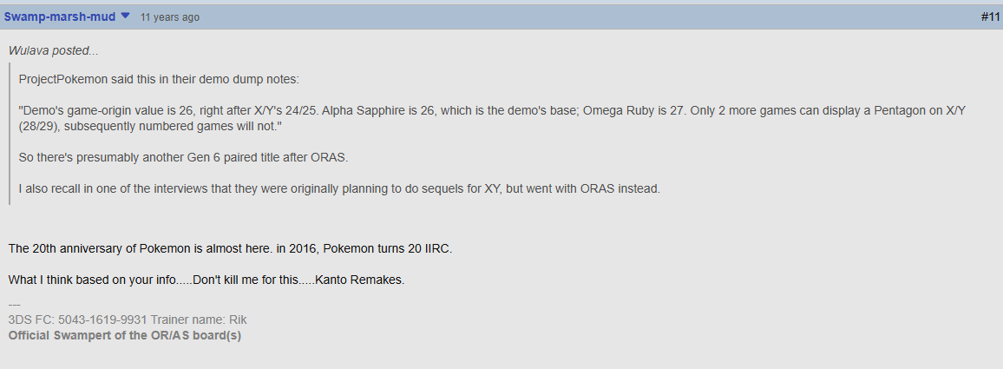The image size is (1003, 369).
Task: Click the "ProjectPokemon said this" quoted line
Action: (x=159, y=79)
